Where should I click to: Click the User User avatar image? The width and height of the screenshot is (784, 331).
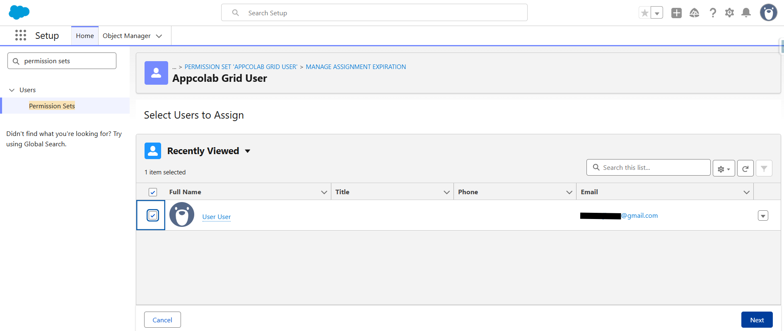pyautogui.click(x=182, y=214)
